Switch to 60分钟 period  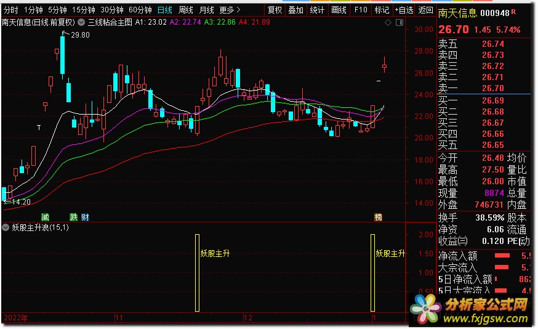point(140,10)
